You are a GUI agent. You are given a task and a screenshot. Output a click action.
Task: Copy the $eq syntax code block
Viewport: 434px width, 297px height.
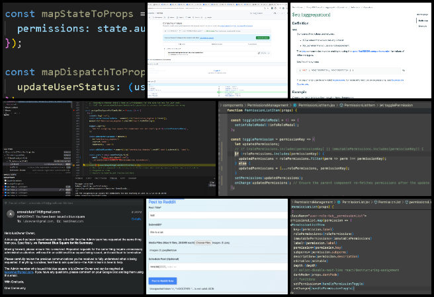[404, 71]
